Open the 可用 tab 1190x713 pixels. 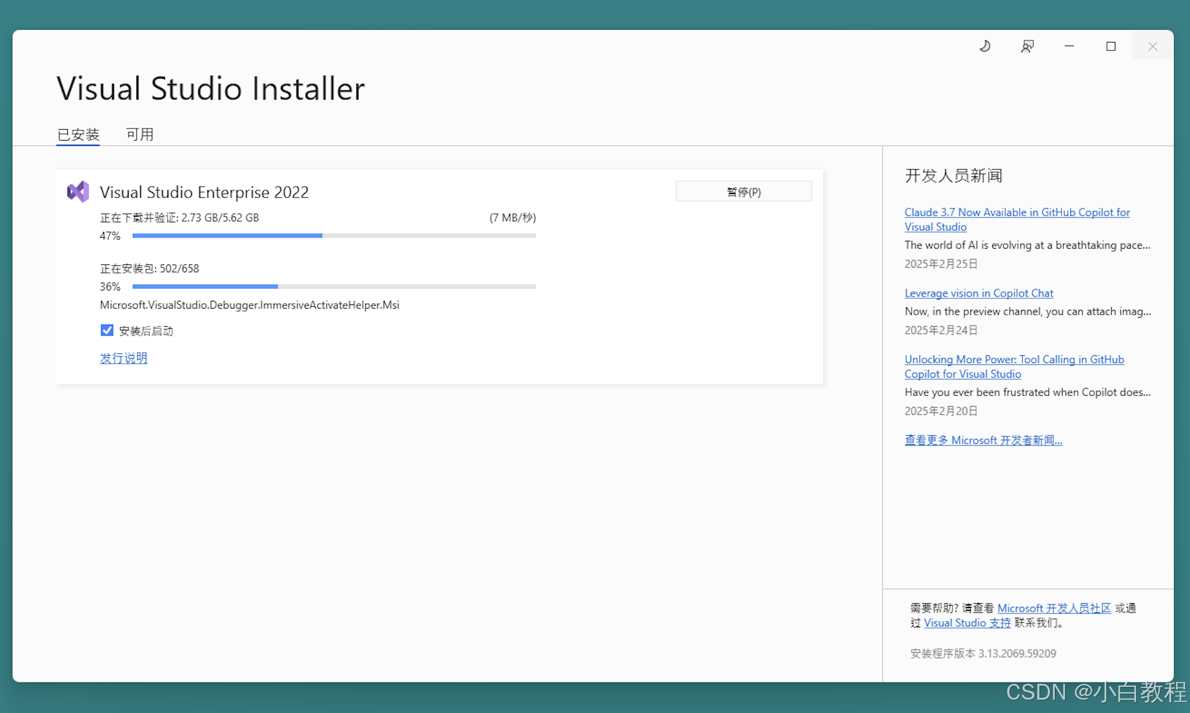pyautogui.click(x=140, y=134)
